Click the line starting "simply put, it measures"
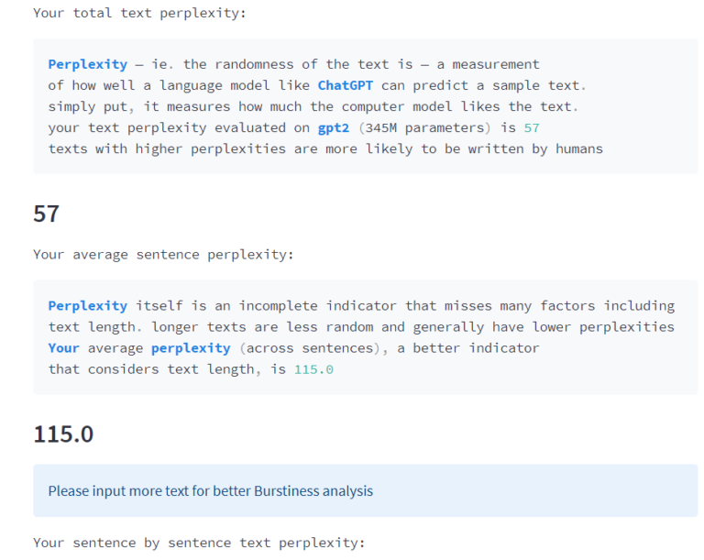 312,106
